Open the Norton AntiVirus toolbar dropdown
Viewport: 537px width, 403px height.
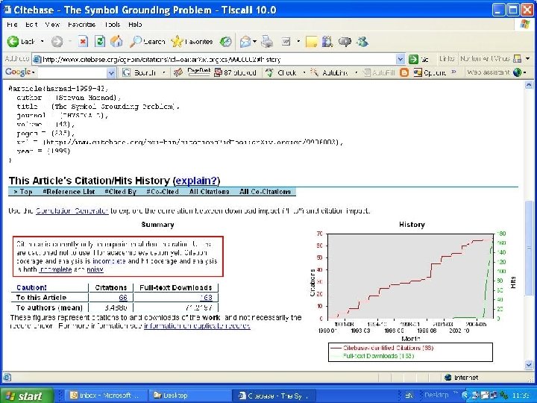click(x=527, y=59)
